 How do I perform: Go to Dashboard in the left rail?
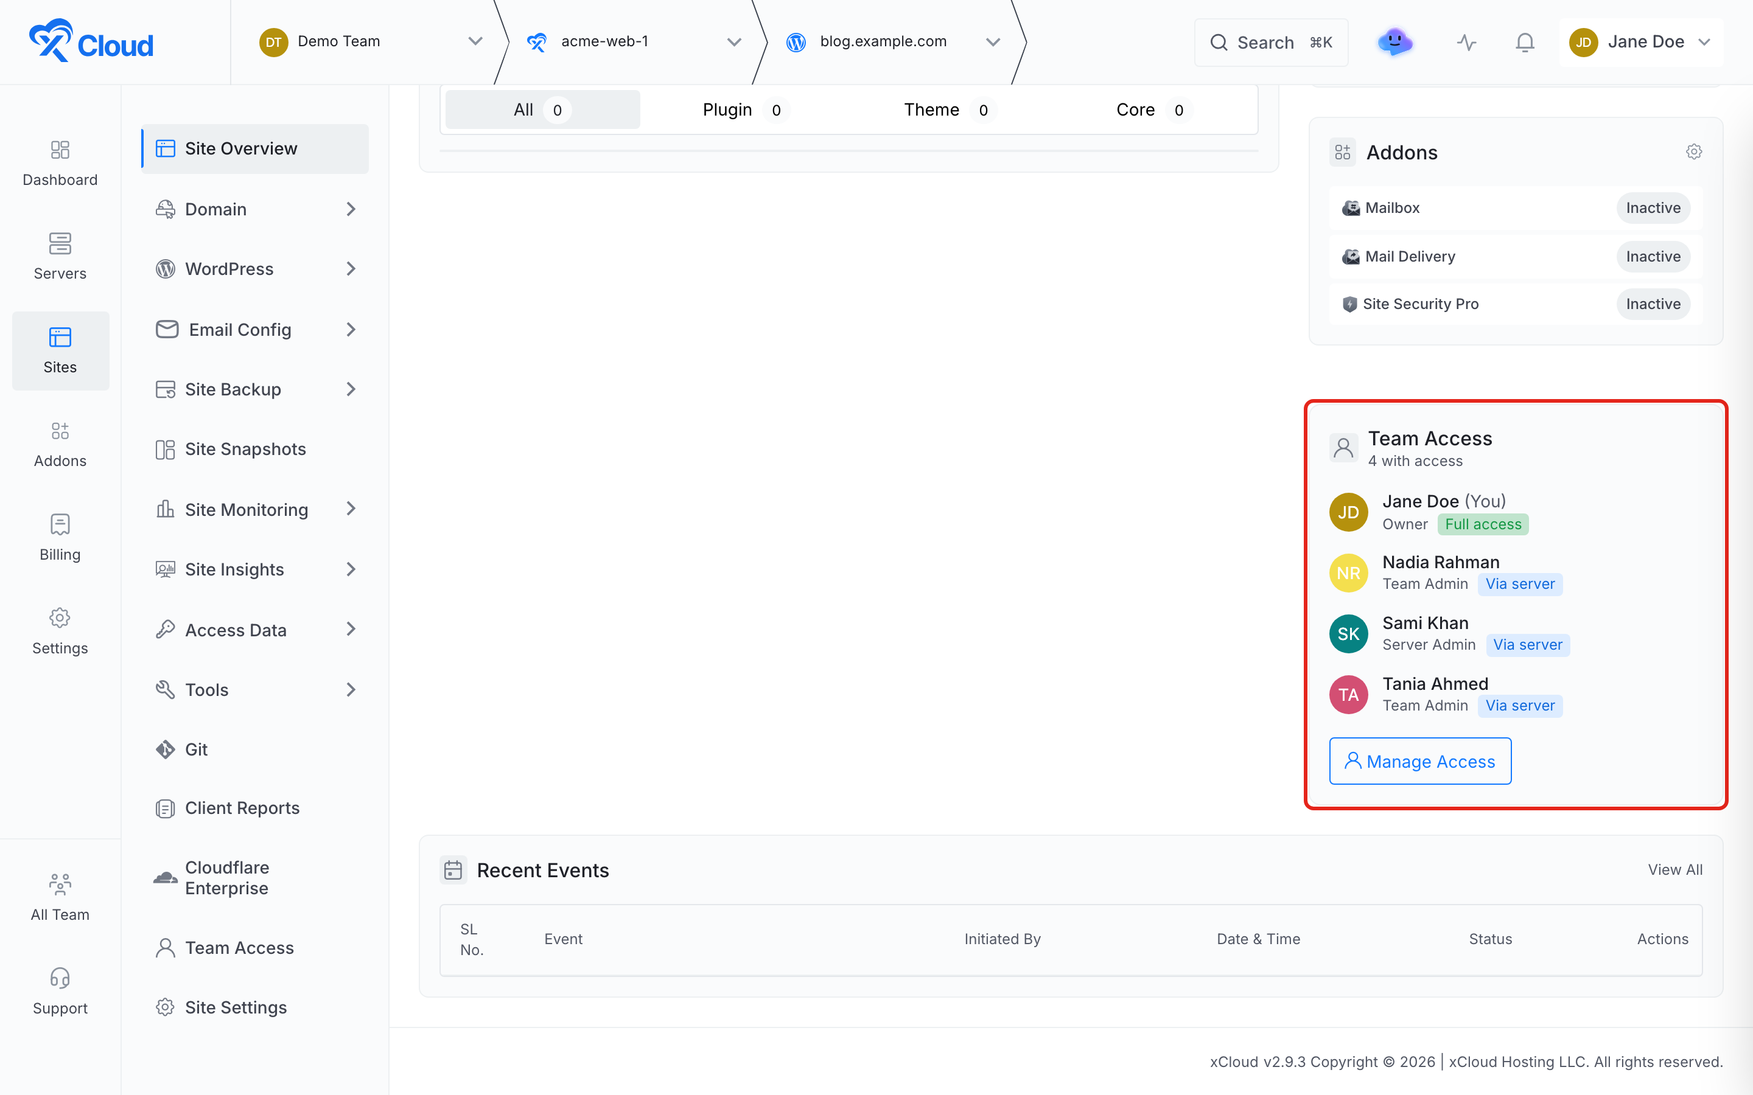[x=60, y=164]
